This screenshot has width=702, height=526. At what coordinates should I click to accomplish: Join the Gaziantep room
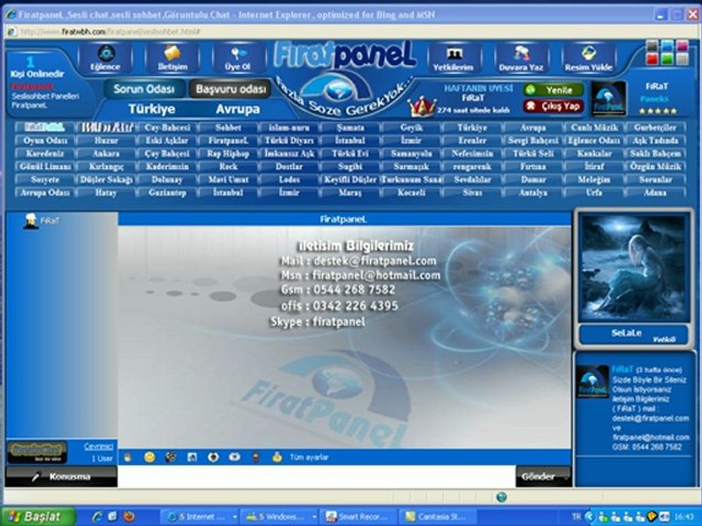point(167,192)
